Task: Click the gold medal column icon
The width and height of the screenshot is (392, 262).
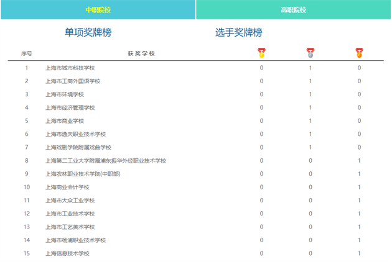Action: [x=261, y=53]
